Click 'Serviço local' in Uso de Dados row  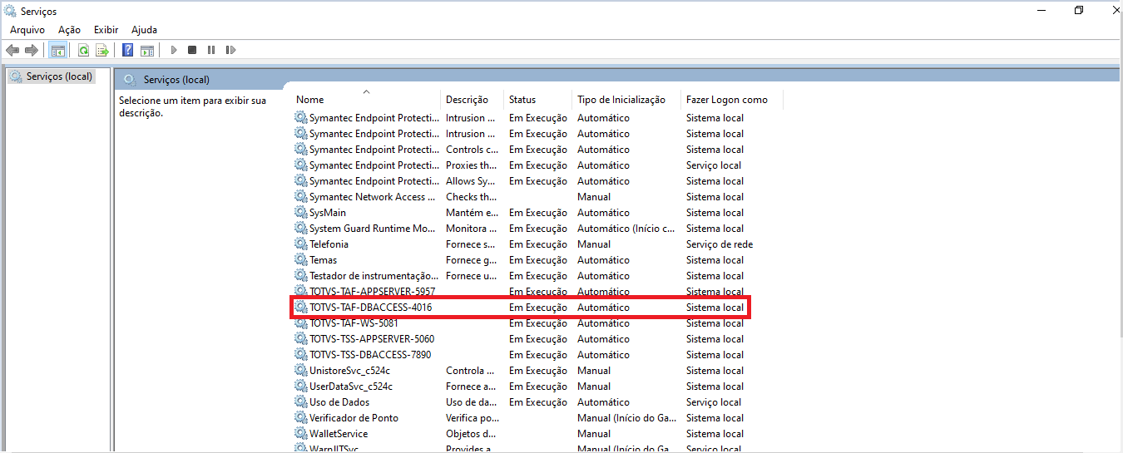click(714, 402)
